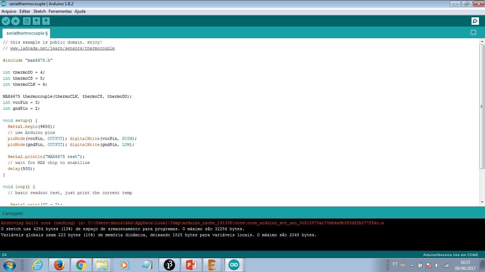Viewport: 485px width, 272px height.
Task: Open PowerPoint from the taskbar
Action: (191, 265)
